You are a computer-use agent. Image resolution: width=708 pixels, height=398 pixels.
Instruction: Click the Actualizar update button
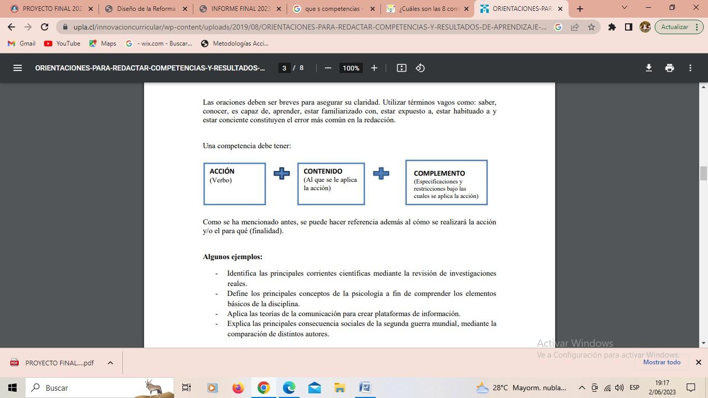click(x=679, y=27)
